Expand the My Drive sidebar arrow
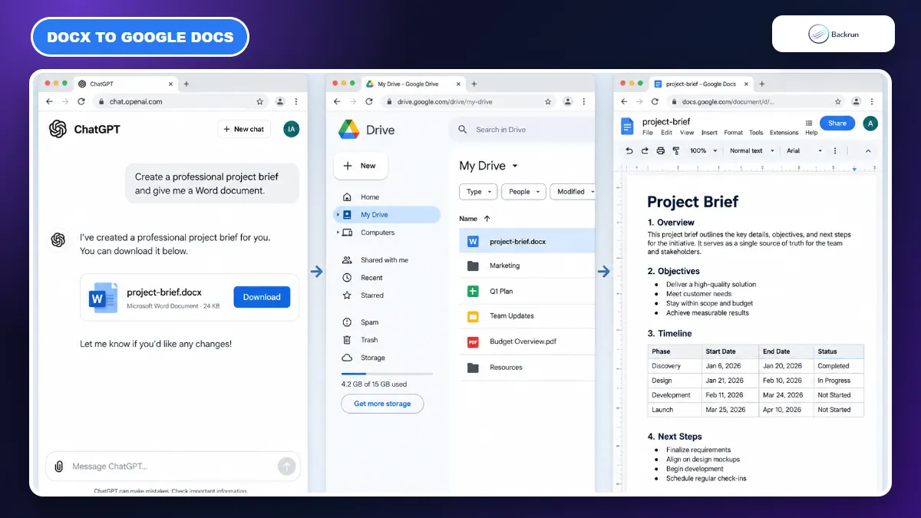Viewport: 921px width, 518px height. 337,215
